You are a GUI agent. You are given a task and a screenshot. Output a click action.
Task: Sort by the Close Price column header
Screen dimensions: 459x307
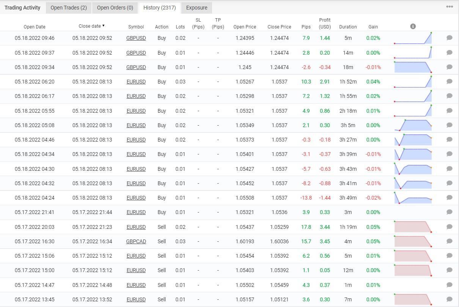(279, 27)
